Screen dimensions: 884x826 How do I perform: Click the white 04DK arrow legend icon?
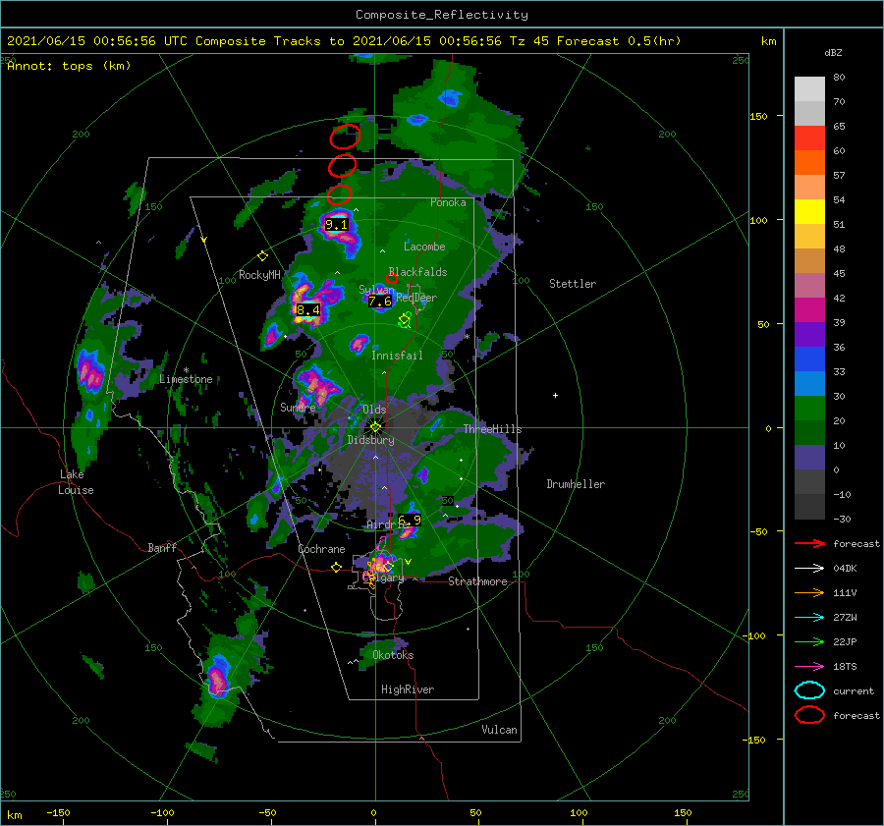click(809, 568)
